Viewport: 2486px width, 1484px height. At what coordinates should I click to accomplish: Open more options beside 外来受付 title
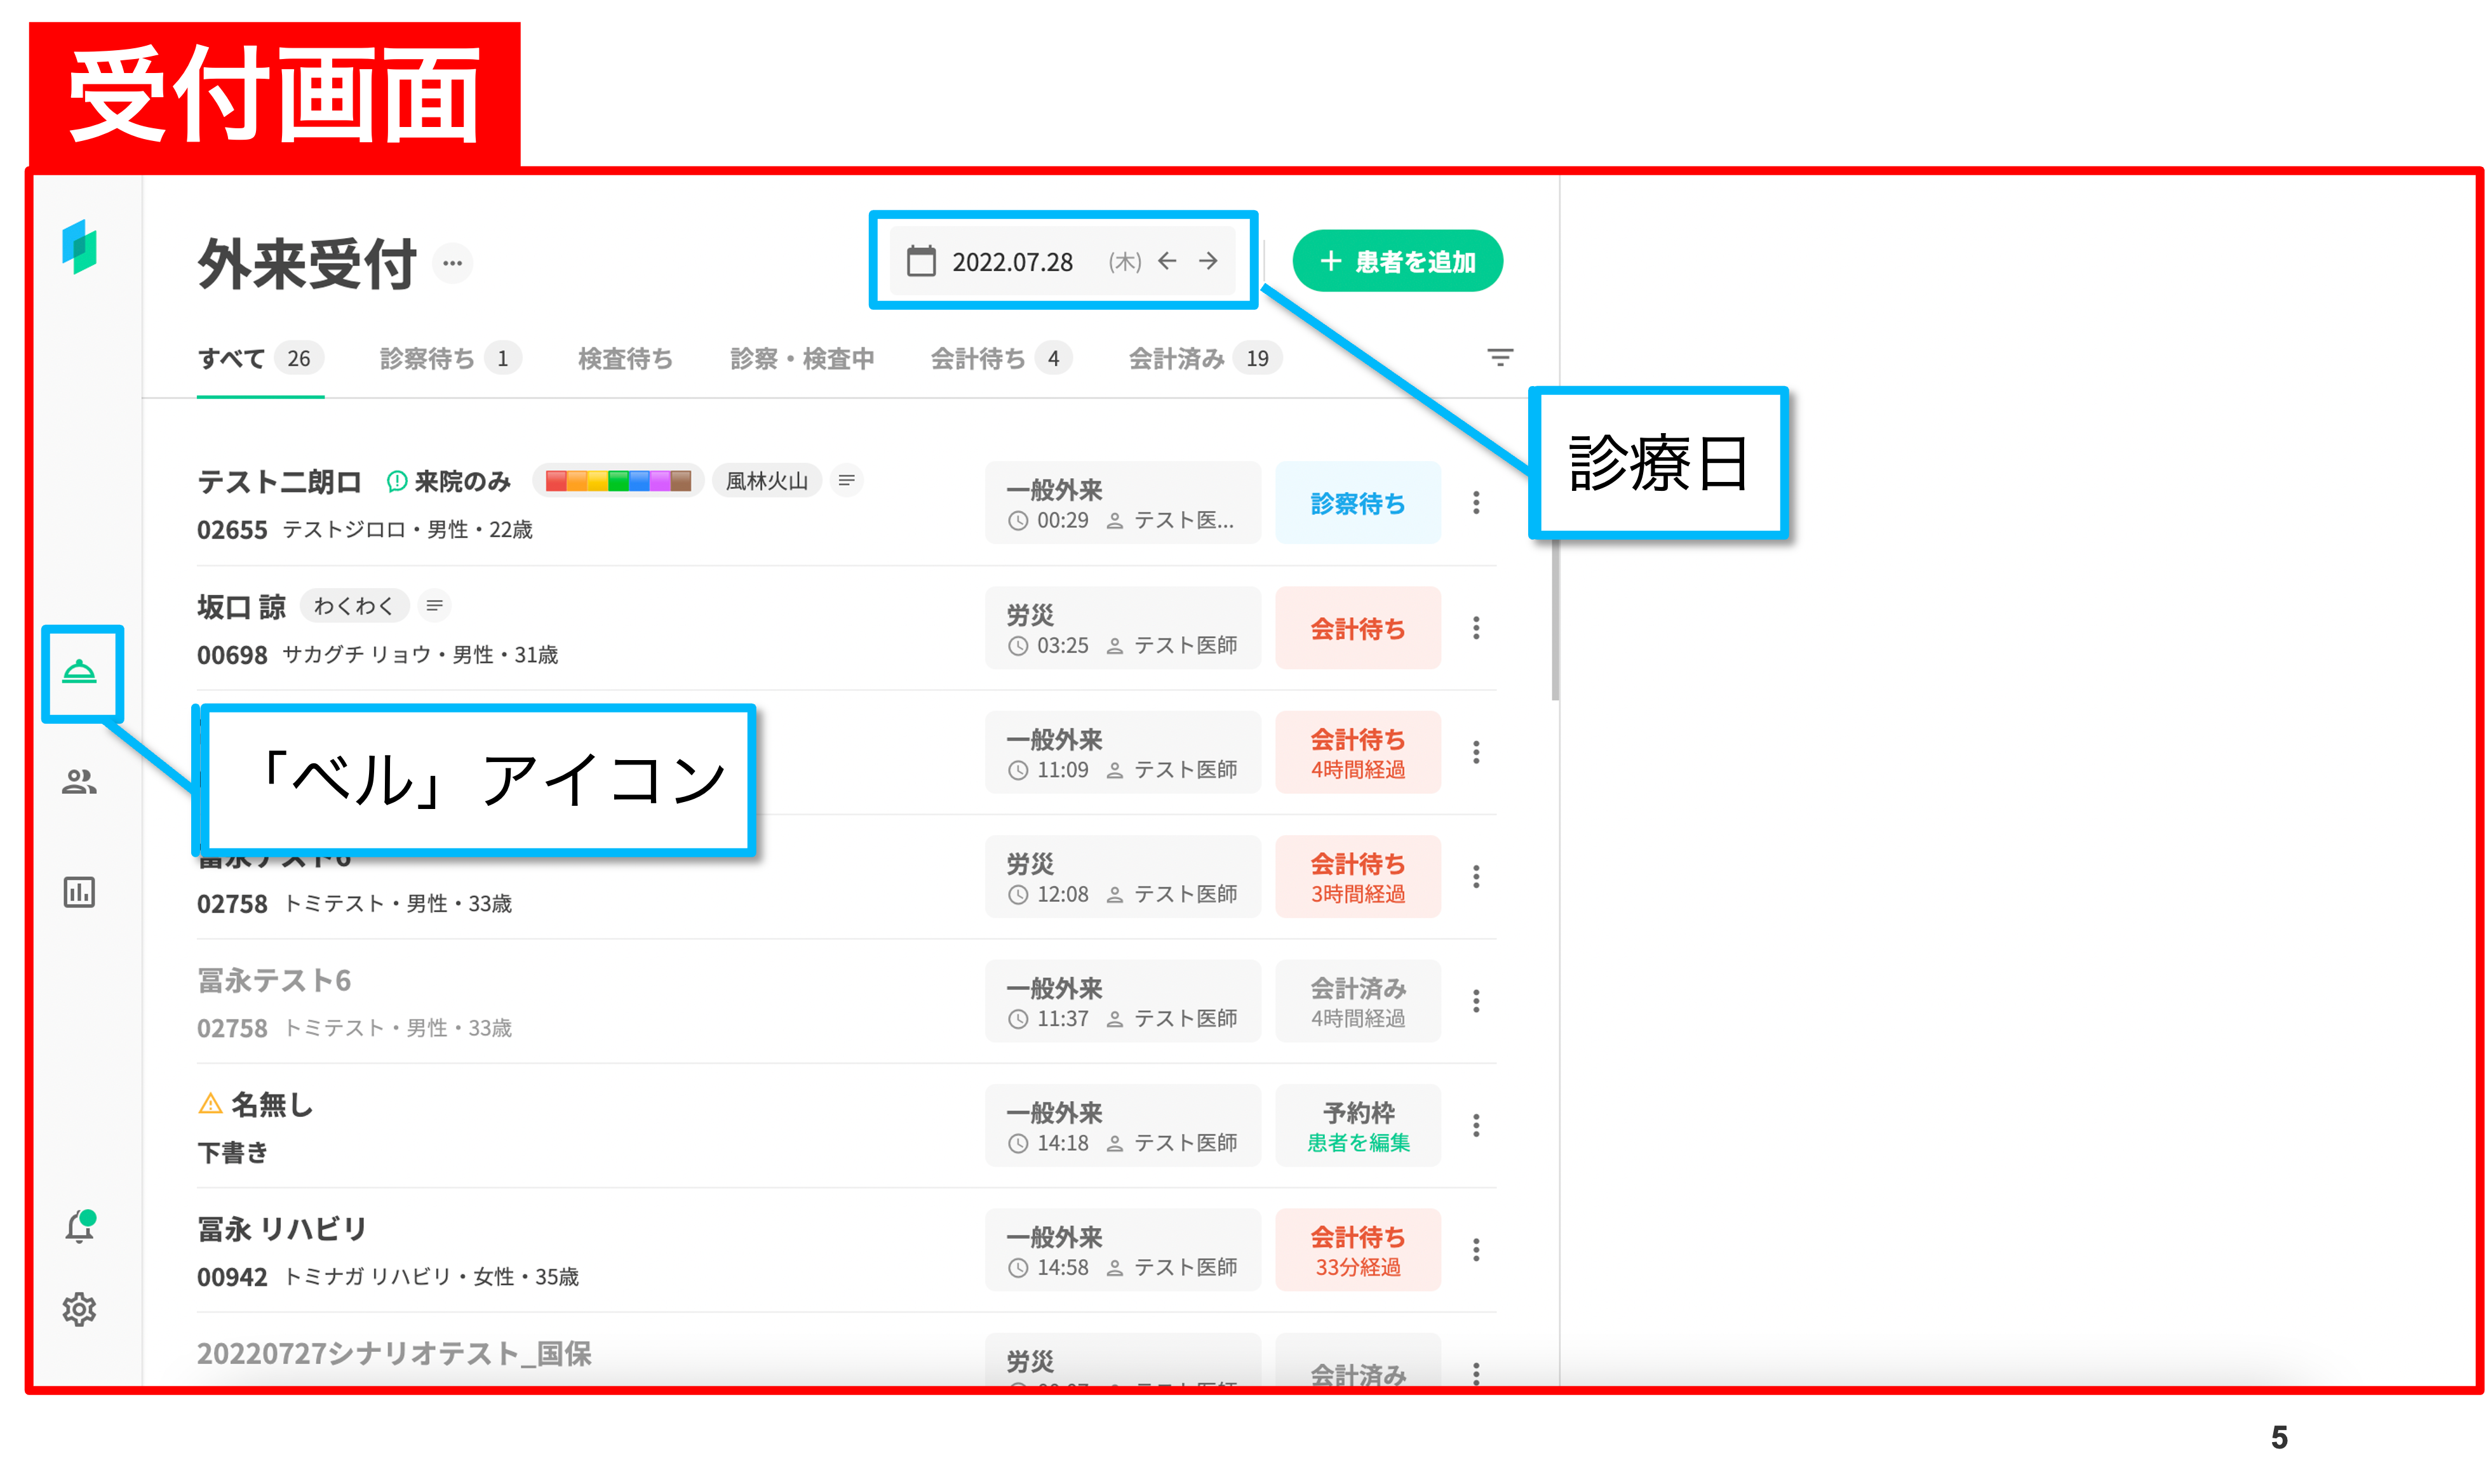[x=452, y=264]
